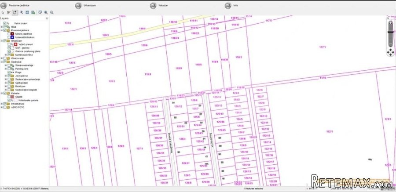This screenshot has height=192, width=396.
Task: Expand the Obrazovanje layer group
Action: click(x=2, y=58)
